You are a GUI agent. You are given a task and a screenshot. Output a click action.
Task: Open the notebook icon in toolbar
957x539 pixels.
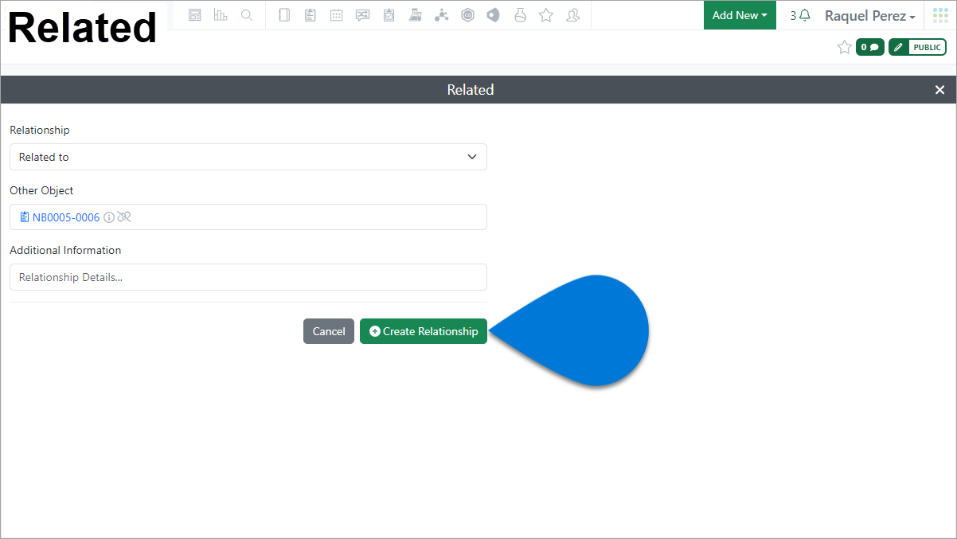click(284, 15)
